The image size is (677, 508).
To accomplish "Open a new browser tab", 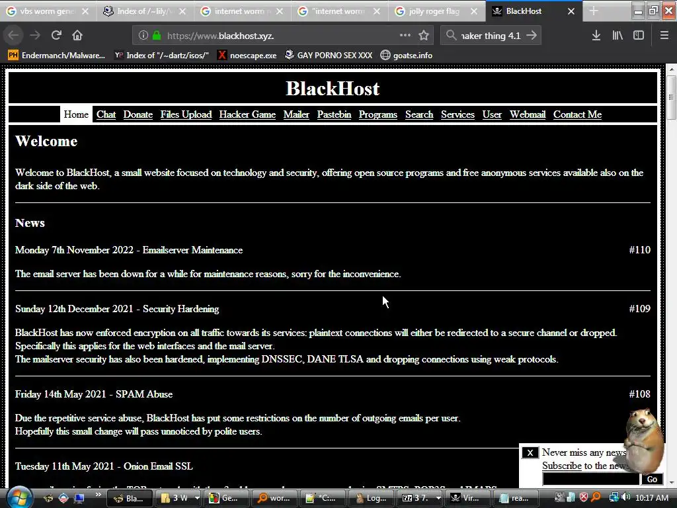I will click(x=594, y=11).
